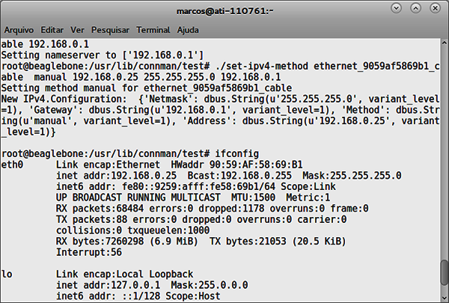Minimize the terminal with the down-chevron button
Viewport: 449px width, 303px height.
coord(397,8)
